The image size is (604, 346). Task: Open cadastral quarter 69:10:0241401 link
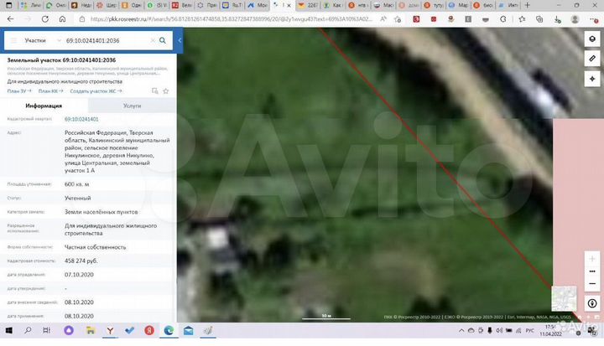tap(81, 120)
